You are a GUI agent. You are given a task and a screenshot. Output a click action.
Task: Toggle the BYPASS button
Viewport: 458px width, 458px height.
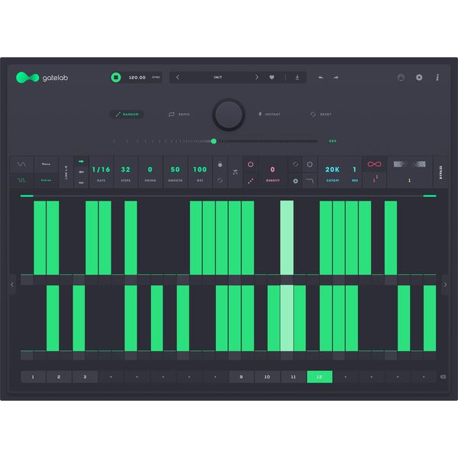pyautogui.click(x=440, y=173)
